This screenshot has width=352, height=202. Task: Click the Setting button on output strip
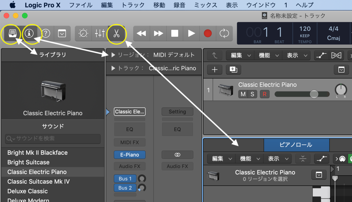[x=177, y=111]
